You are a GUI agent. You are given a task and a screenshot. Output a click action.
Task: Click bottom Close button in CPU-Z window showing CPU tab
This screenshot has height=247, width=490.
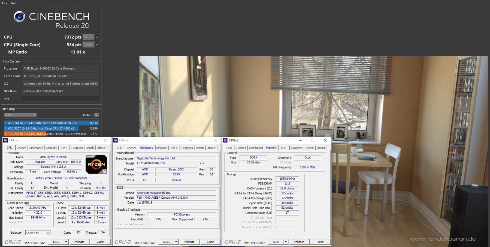coord(100,242)
